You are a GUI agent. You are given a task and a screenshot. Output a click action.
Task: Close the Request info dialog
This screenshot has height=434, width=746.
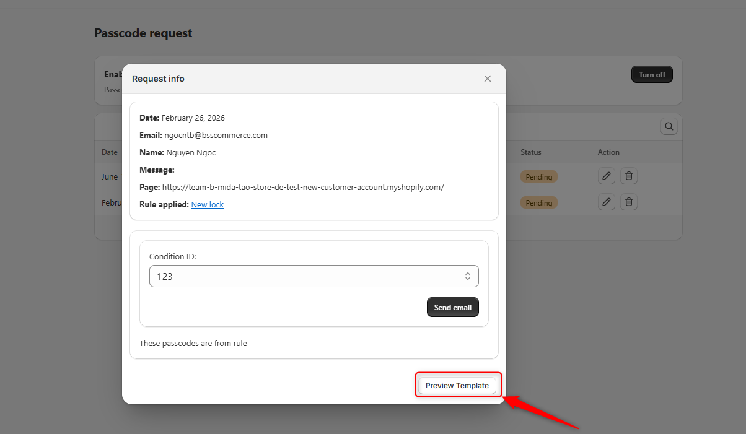coord(487,79)
